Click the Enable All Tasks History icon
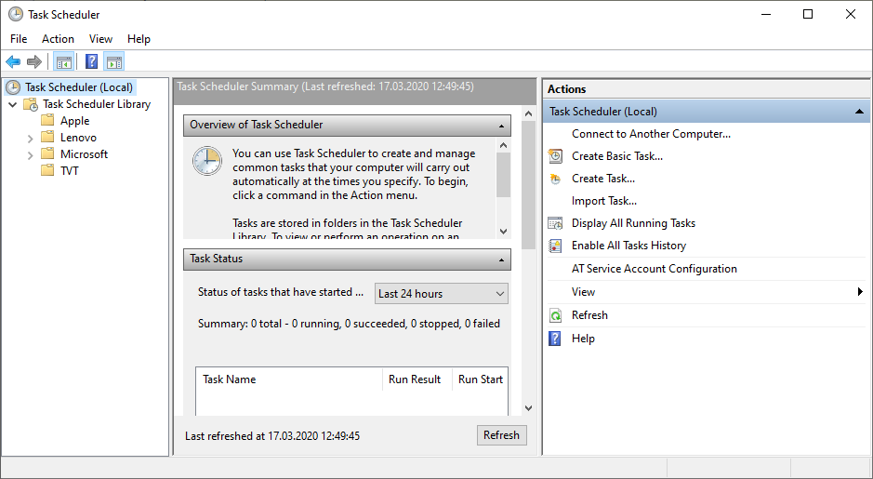The height and width of the screenshot is (479, 873). (x=555, y=246)
